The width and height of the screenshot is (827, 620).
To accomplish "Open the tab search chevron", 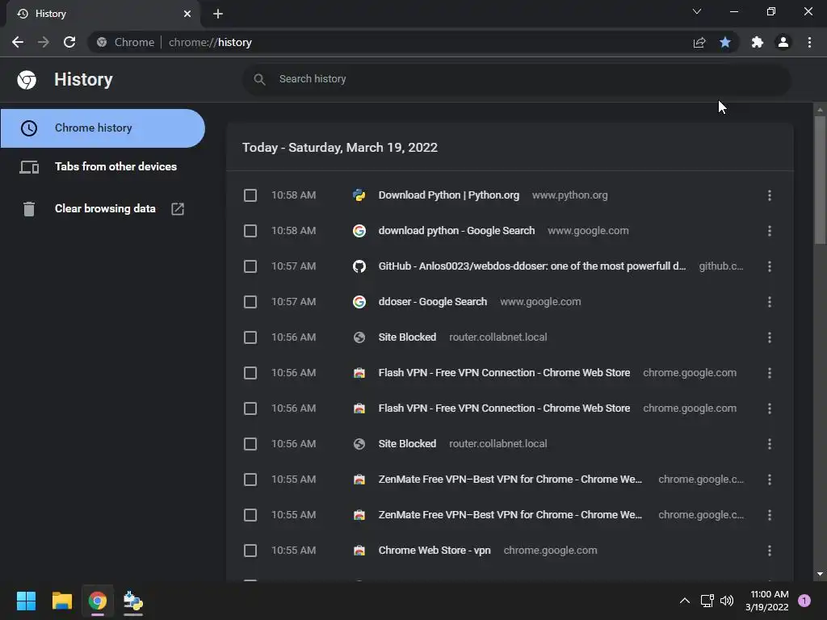I will (x=697, y=11).
